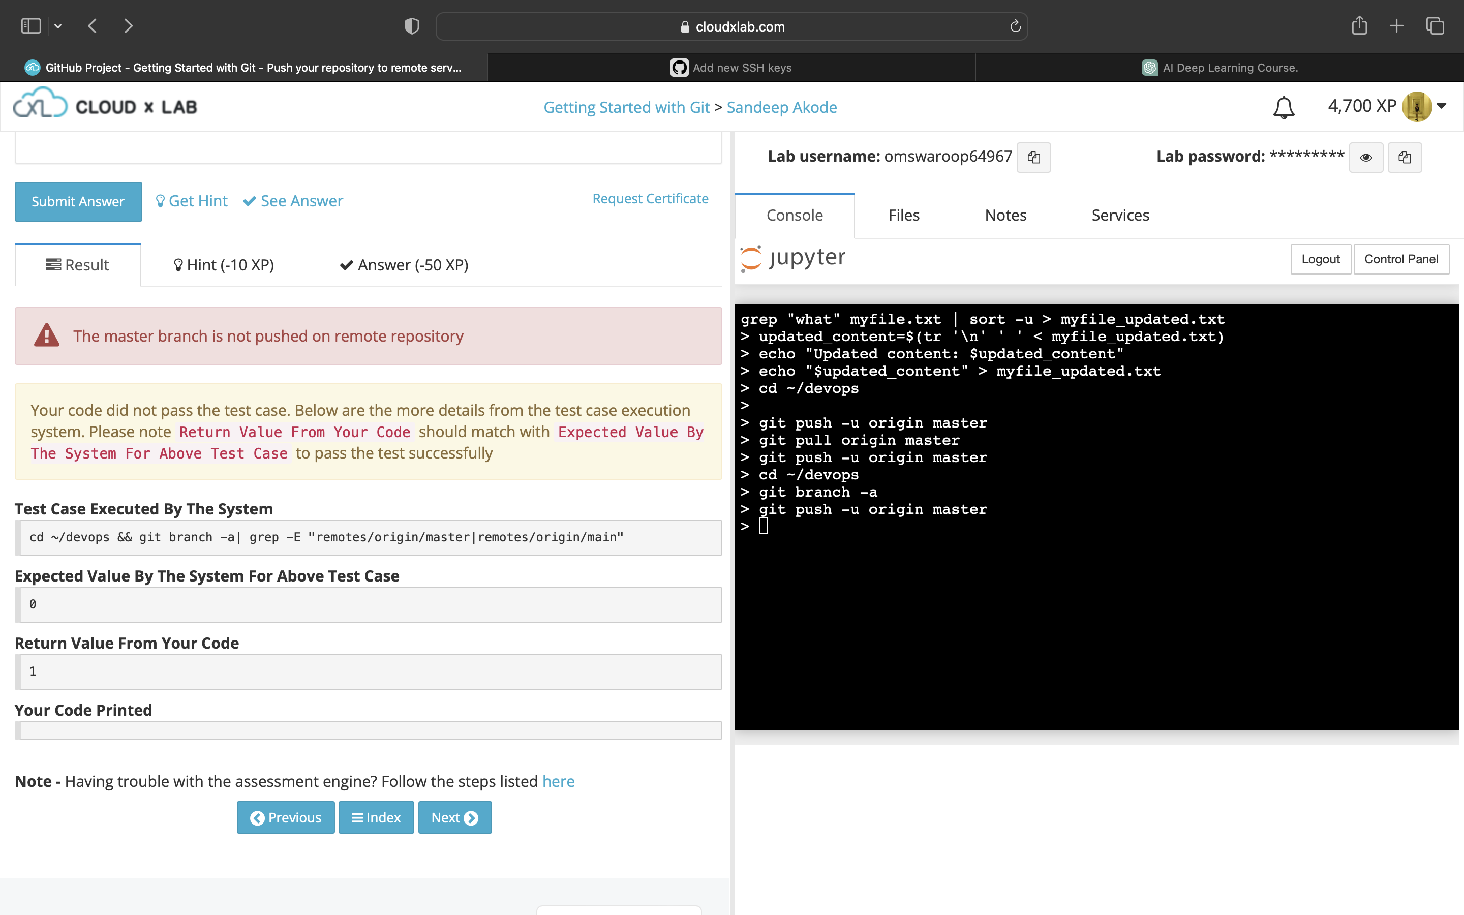Open the Console tab

(x=795, y=216)
